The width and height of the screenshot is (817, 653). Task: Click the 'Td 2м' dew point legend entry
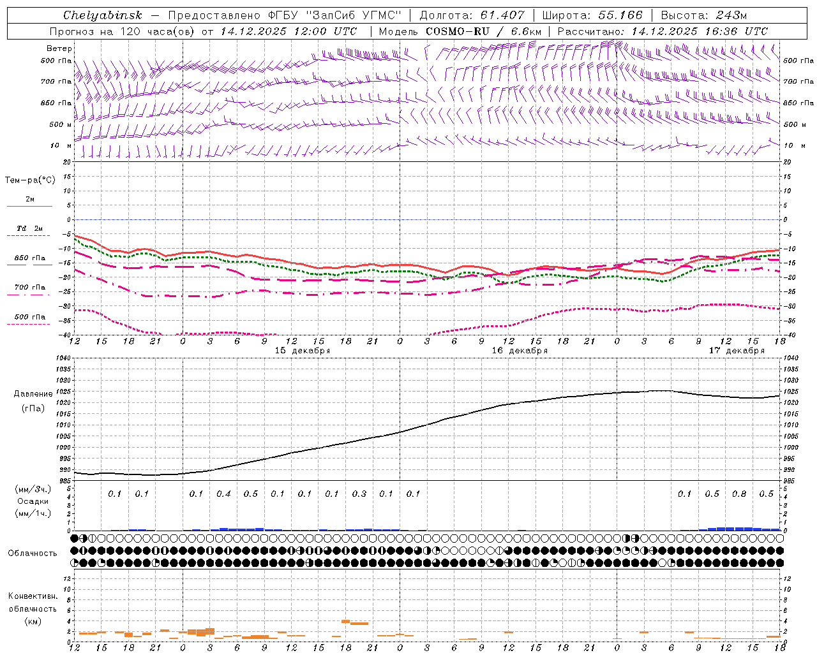(30, 228)
